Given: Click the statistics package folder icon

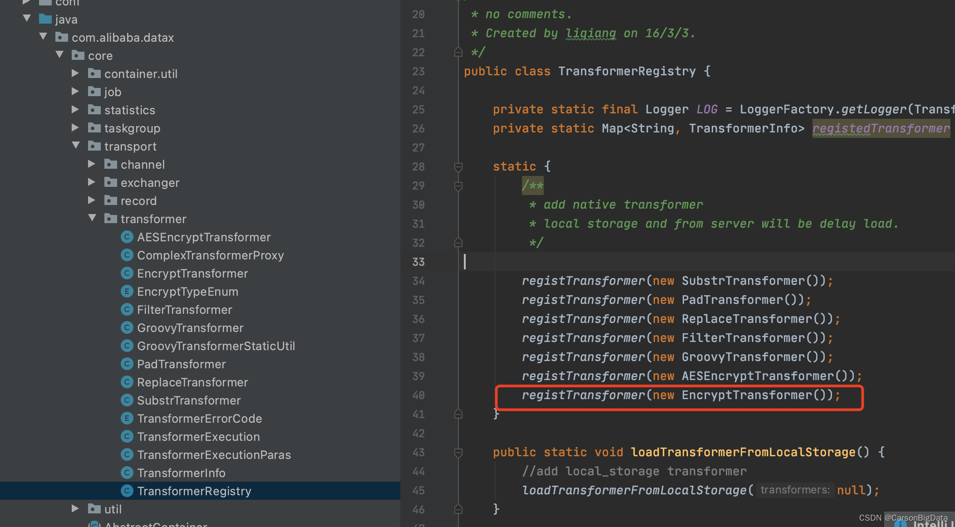Looking at the screenshot, I should pos(94,110).
